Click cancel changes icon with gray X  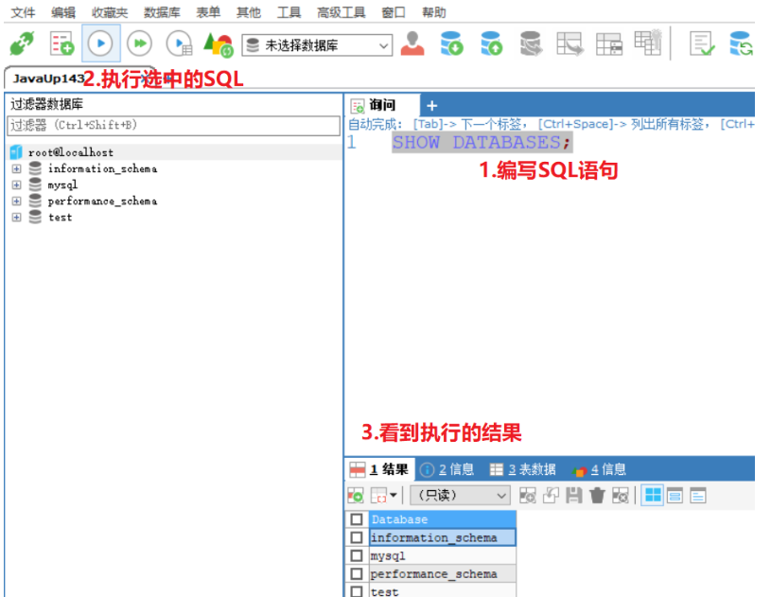[x=620, y=495]
